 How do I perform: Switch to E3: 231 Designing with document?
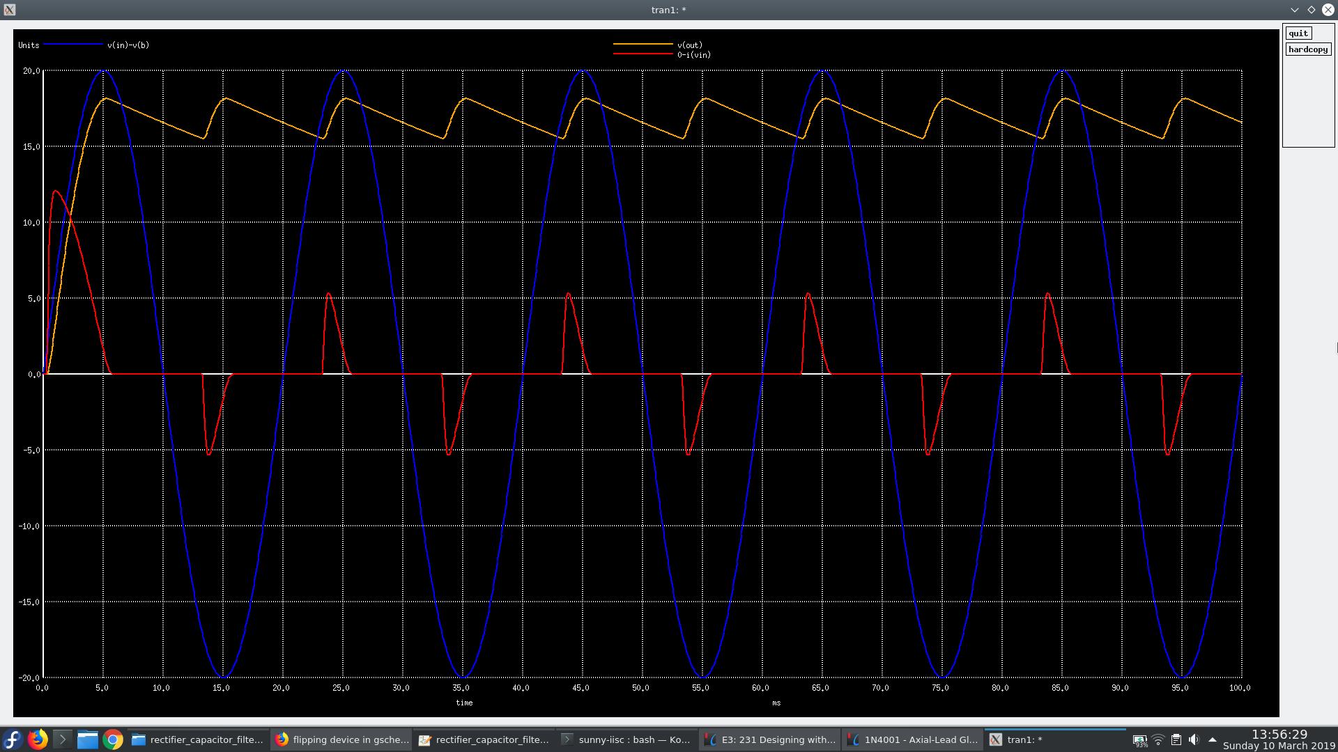(x=769, y=739)
